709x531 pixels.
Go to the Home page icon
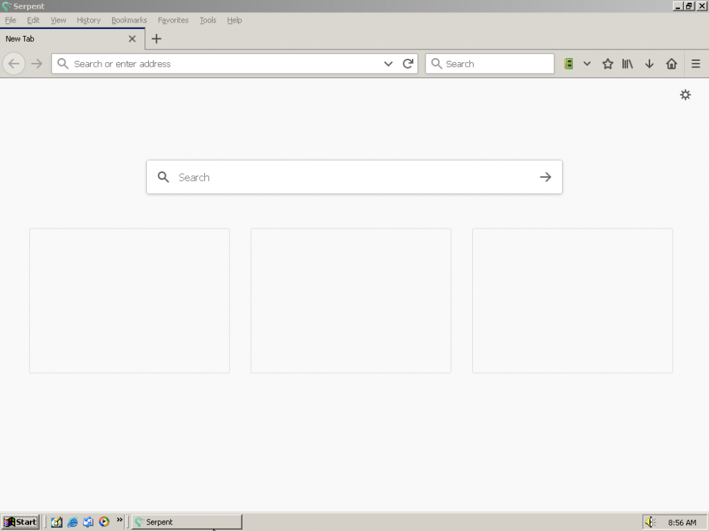tap(671, 64)
